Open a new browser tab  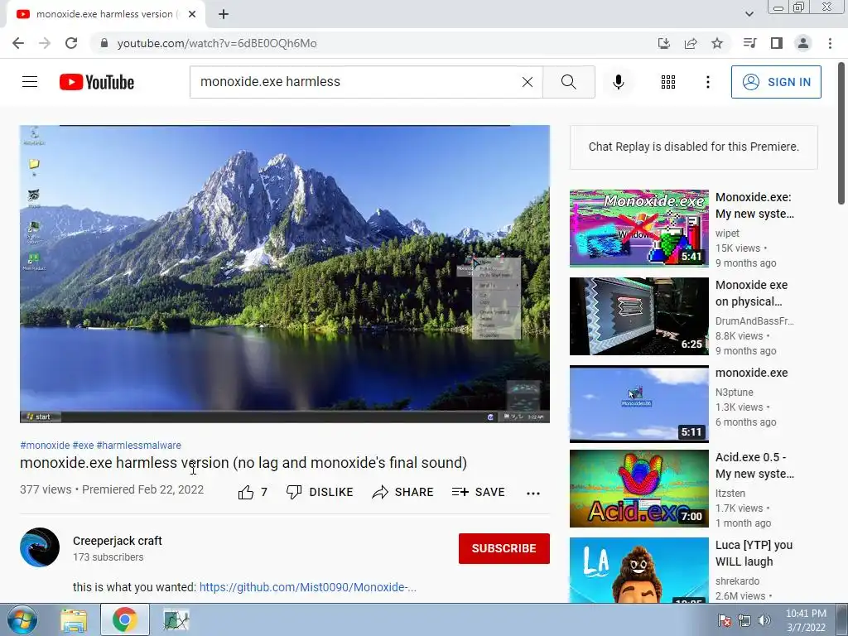pos(224,15)
